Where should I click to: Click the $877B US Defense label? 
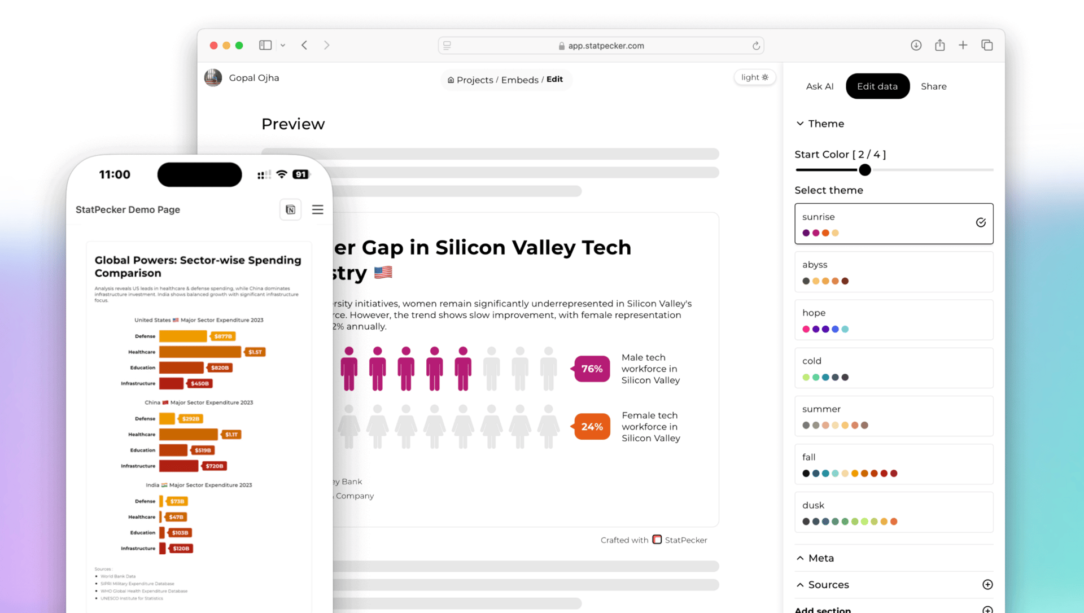(223, 336)
